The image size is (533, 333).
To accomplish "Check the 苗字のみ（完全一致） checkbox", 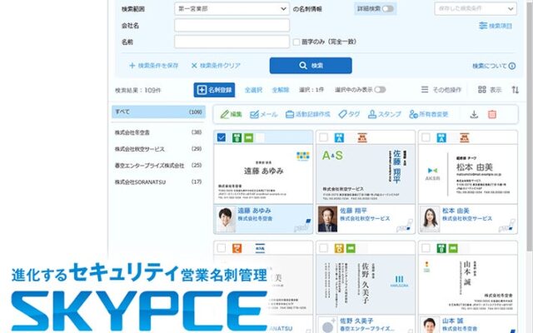I will (x=296, y=42).
